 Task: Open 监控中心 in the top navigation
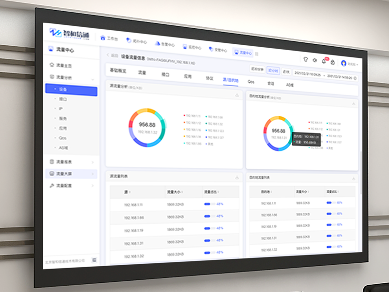(192, 47)
